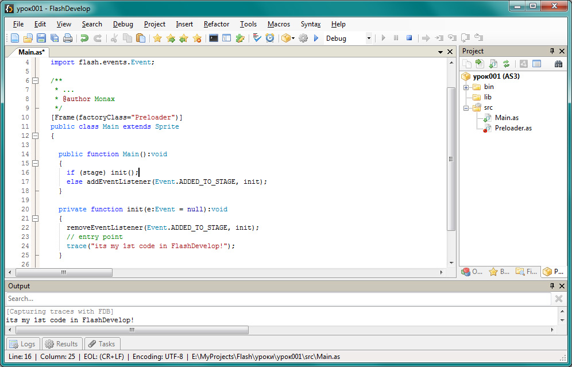Image resolution: width=572 pixels, height=367 pixels.
Task: Select Preloader.as in the project tree
Action: (513, 128)
